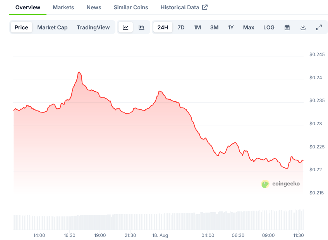Go to the News tab

coord(94,7)
